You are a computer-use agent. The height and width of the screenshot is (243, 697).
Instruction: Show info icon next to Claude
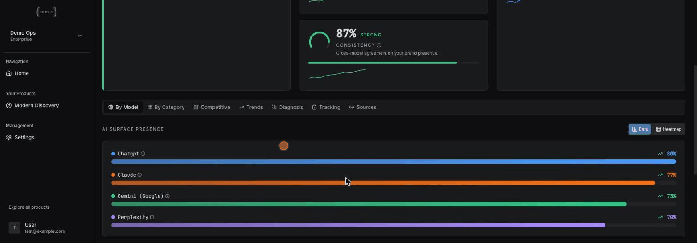pos(140,175)
